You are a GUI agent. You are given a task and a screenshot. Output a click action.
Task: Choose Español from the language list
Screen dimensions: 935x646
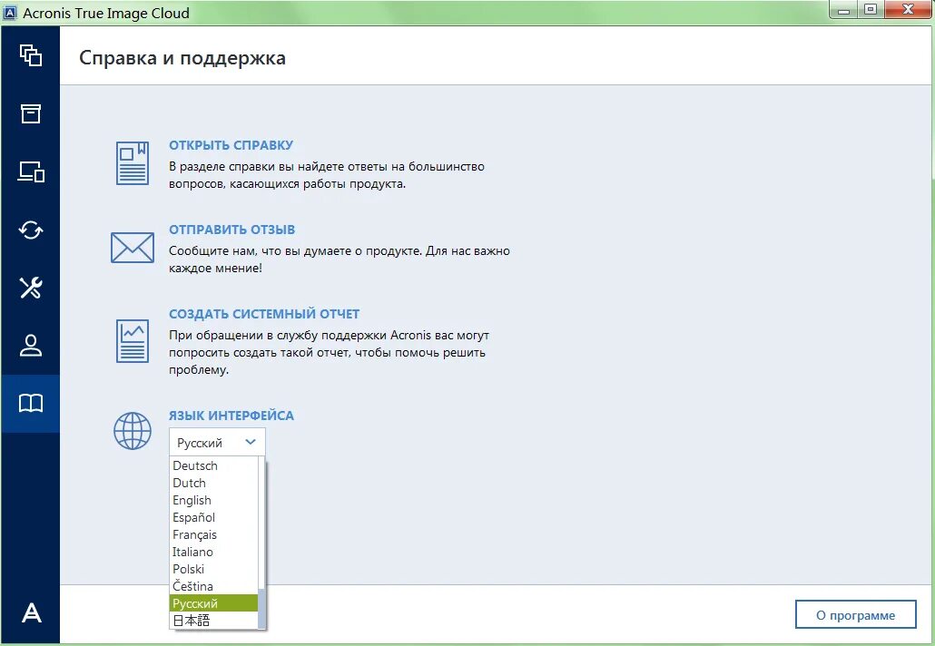213,517
